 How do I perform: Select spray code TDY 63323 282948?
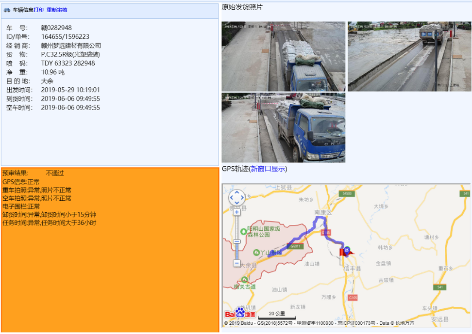click(67, 64)
